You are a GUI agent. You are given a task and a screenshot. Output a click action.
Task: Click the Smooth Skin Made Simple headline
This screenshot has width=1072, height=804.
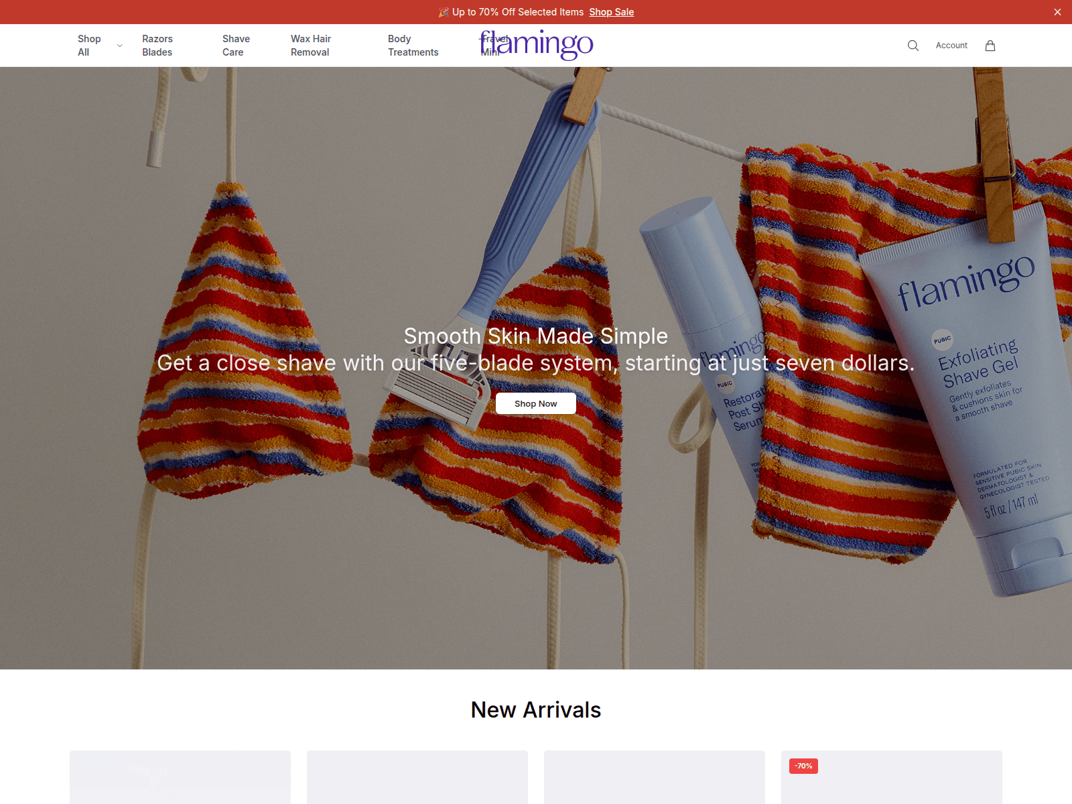click(536, 336)
